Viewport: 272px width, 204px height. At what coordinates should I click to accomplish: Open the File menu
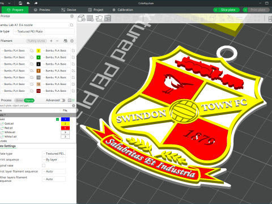pyautogui.click(x=2, y=3)
